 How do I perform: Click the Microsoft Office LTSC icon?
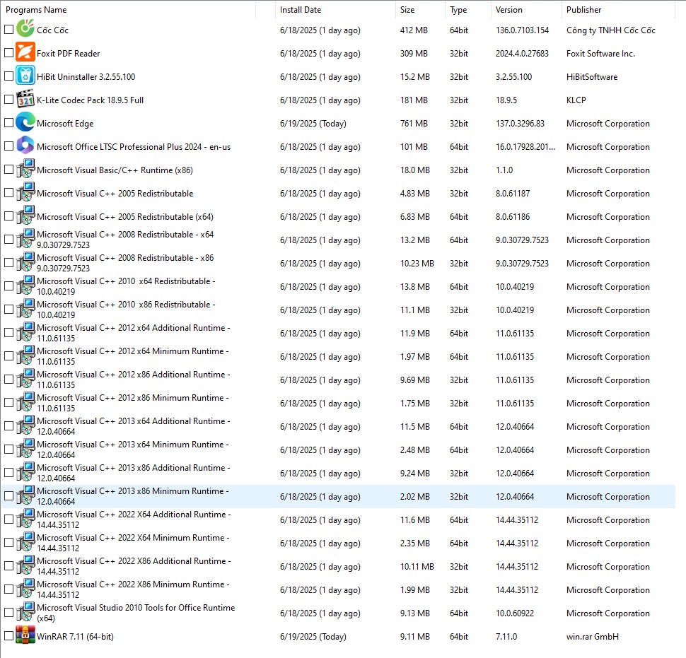point(25,145)
